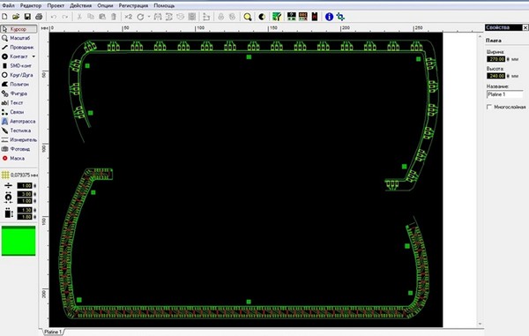
Task: Switch to the Platine 1 board tab
Action: [x=53, y=332]
